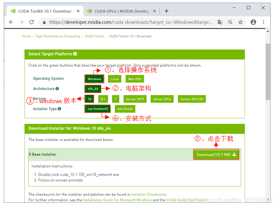Open the user profile icon
276x207 pixels.
pos(253,22)
